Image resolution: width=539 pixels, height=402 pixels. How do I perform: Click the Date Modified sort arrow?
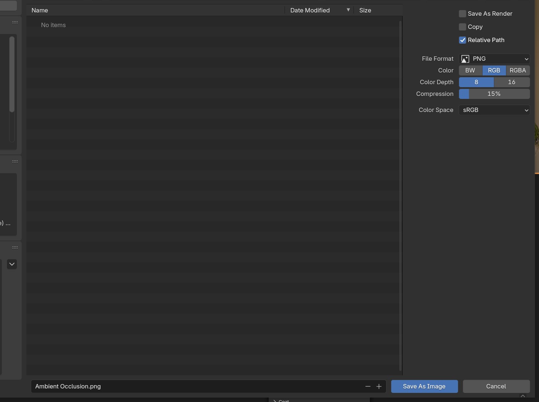click(x=348, y=10)
